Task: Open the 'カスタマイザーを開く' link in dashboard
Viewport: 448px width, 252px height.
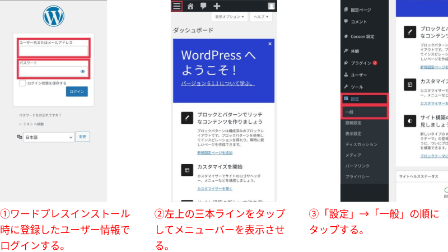Action: [x=215, y=189]
